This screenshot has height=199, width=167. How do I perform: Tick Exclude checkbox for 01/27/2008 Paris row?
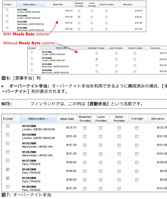(x=8, y=161)
